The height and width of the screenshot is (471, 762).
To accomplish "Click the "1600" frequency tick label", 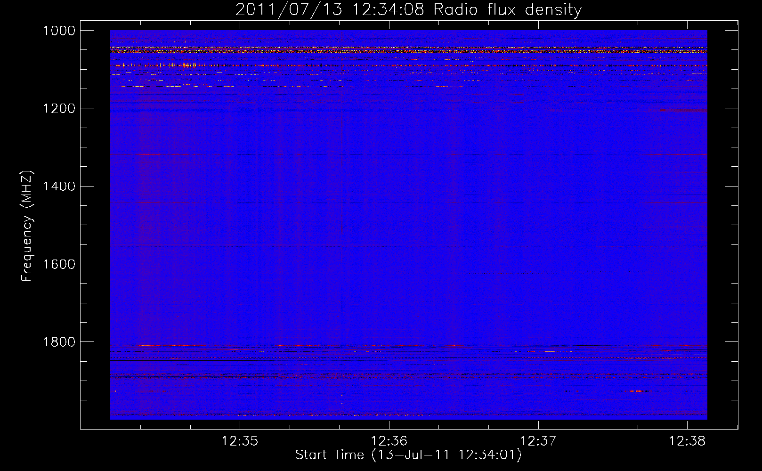I will (x=59, y=264).
